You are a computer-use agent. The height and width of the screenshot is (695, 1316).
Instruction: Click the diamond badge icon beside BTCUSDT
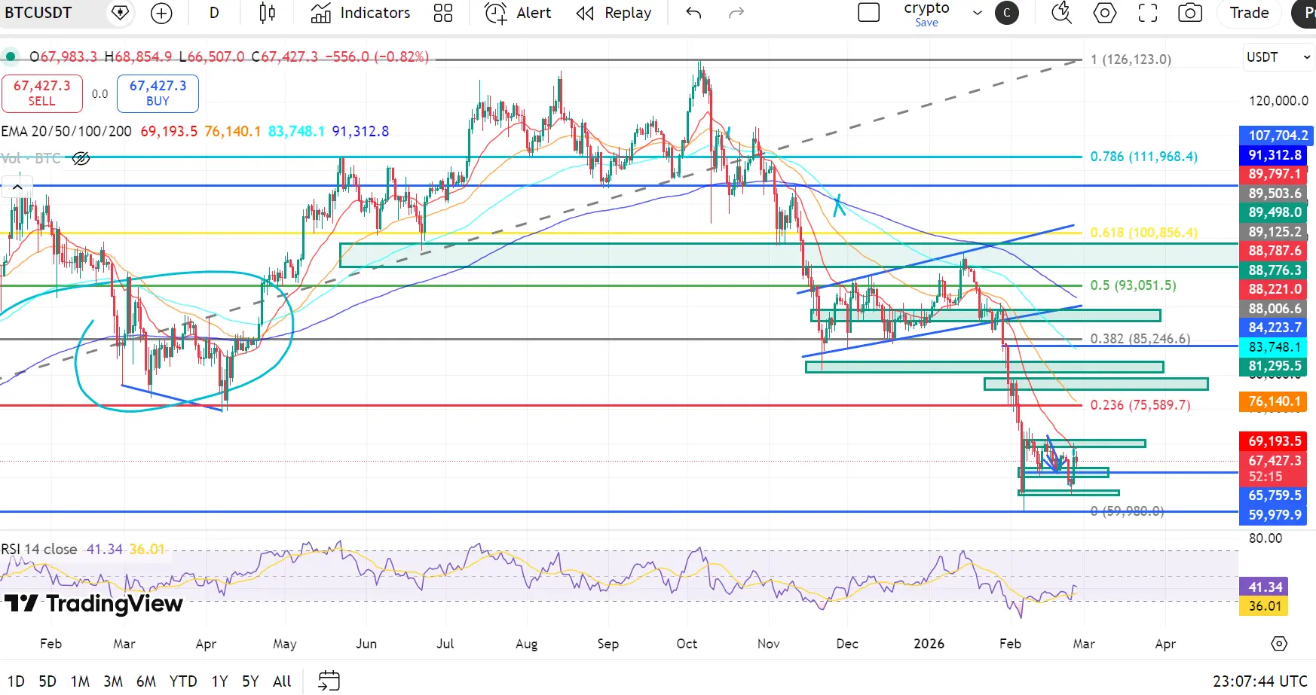[120, 13]
